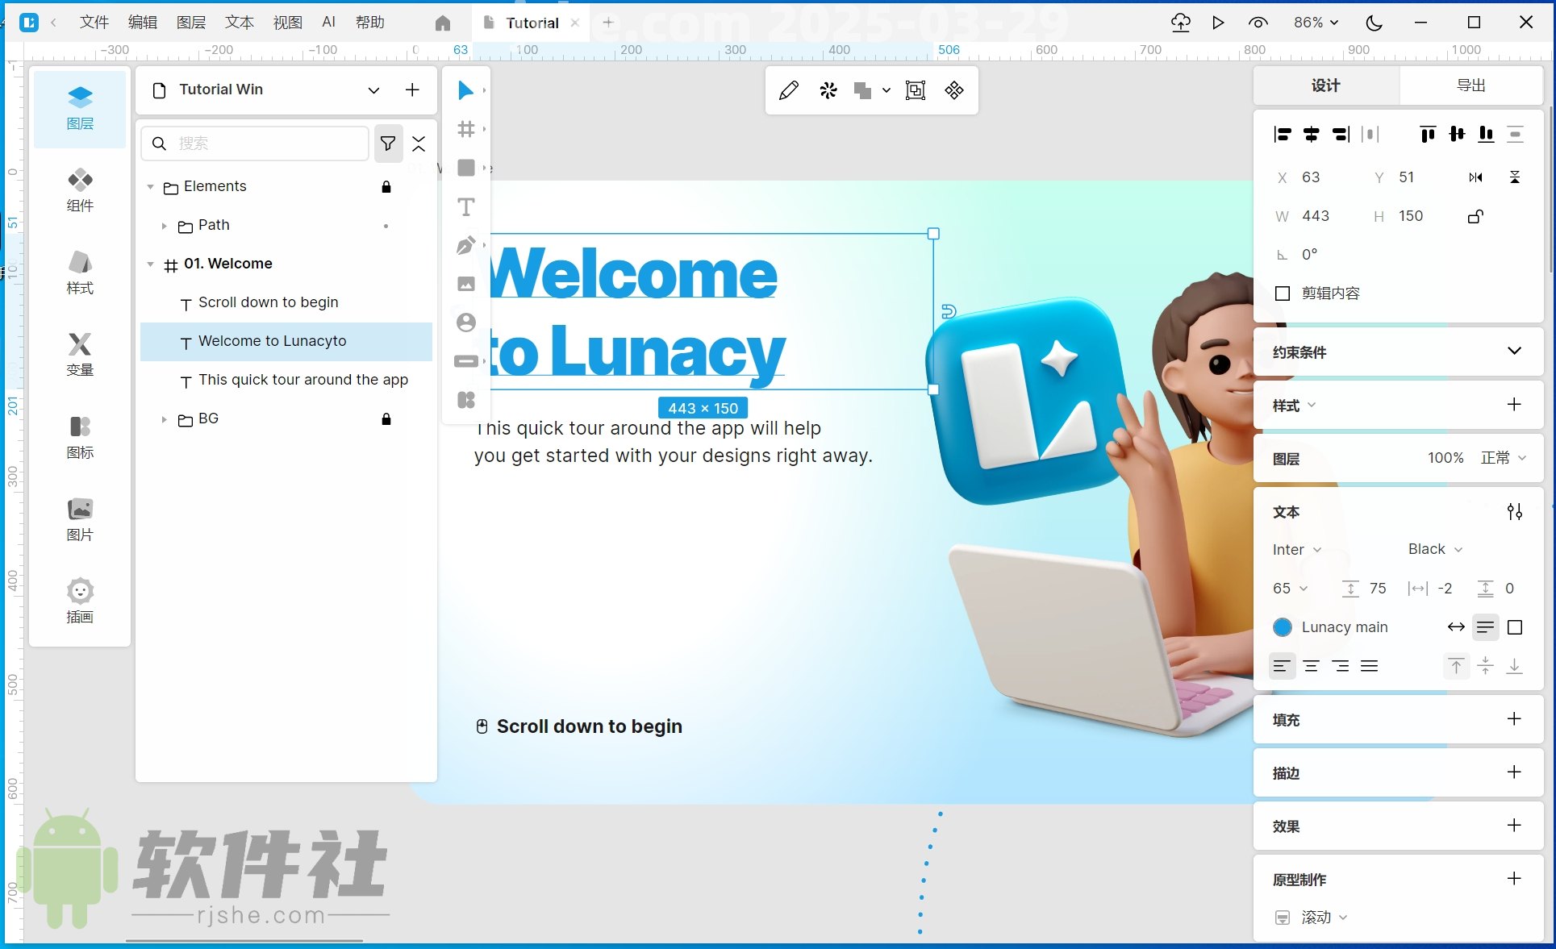Click the pencil edit icon in top toolbar
This screenshot has height=949, width=1556.
(x=789, y=90)
